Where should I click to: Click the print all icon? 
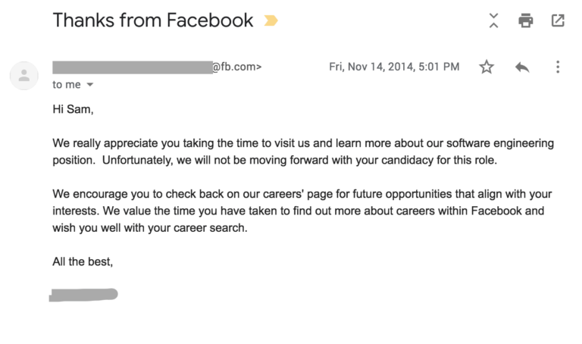pyautogui.click(x=526, y=20)
